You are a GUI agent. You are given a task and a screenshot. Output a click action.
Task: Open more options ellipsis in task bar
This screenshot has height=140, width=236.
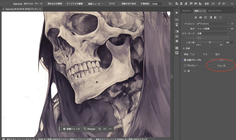[x=110, y=129]
